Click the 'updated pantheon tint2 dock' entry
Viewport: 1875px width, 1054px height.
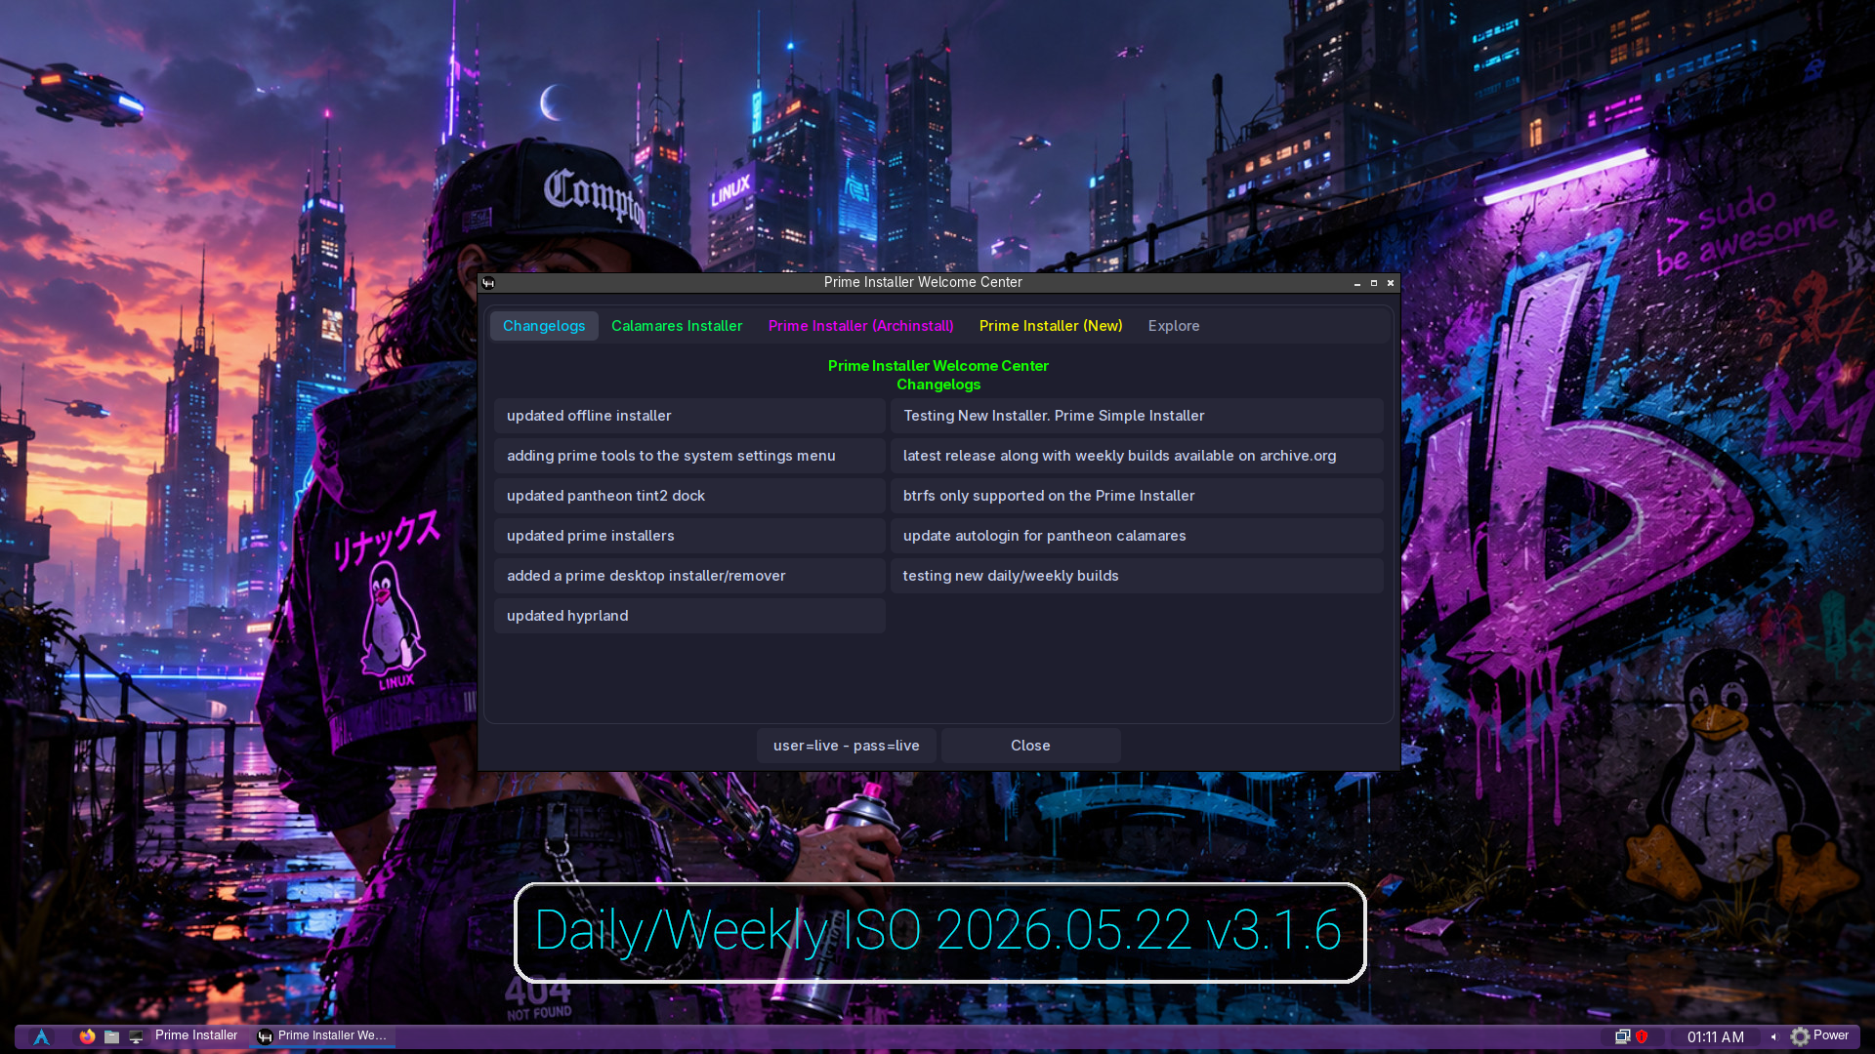pos(689,496)
